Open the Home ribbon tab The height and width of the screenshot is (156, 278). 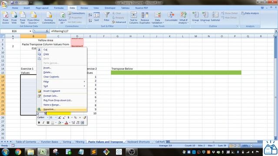point(15,8)
